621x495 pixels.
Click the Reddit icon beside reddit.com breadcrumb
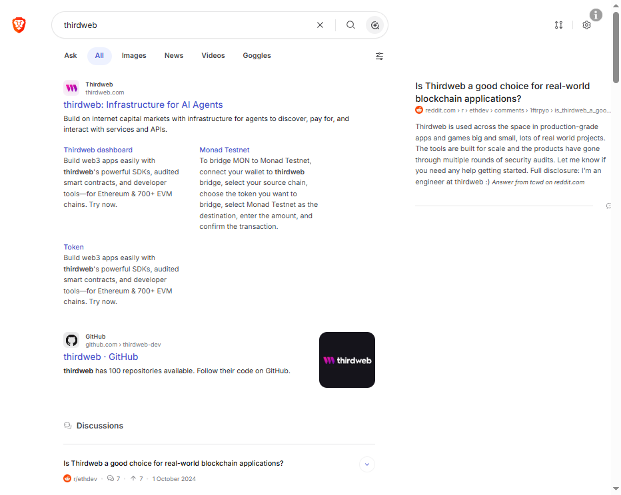pos(419,110)
